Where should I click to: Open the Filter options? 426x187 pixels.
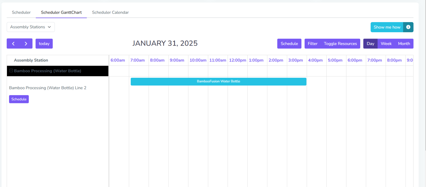point(313,44)
